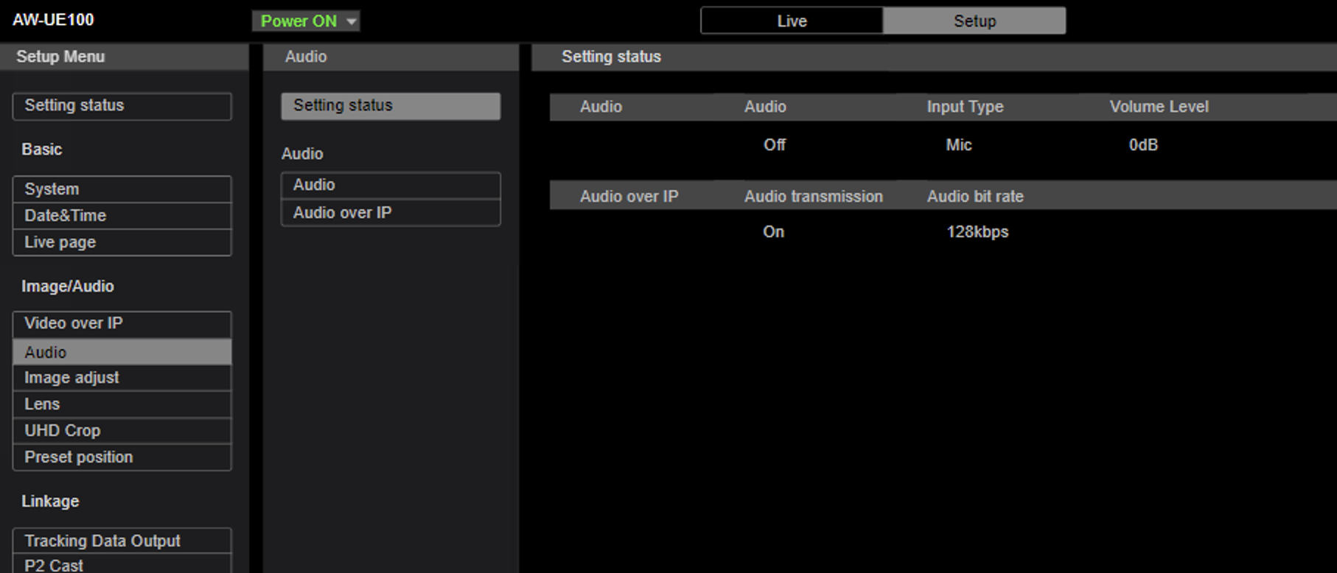Open the System settings page
The height and width of the screenshot is (573, 1337).
pyautogui.click(x=122, y=189)
